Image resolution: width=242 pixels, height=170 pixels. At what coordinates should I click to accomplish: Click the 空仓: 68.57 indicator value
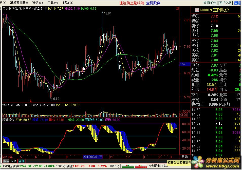click(x=23, y=120)
